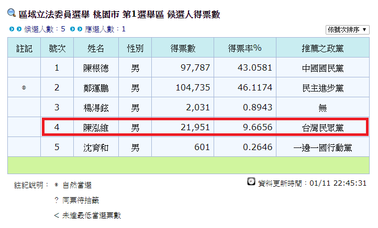Click vote count 21,951
The height and width of the screenshot is (228, 378).
[195, 127]
